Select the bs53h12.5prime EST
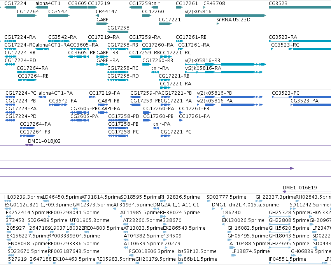 197,251
